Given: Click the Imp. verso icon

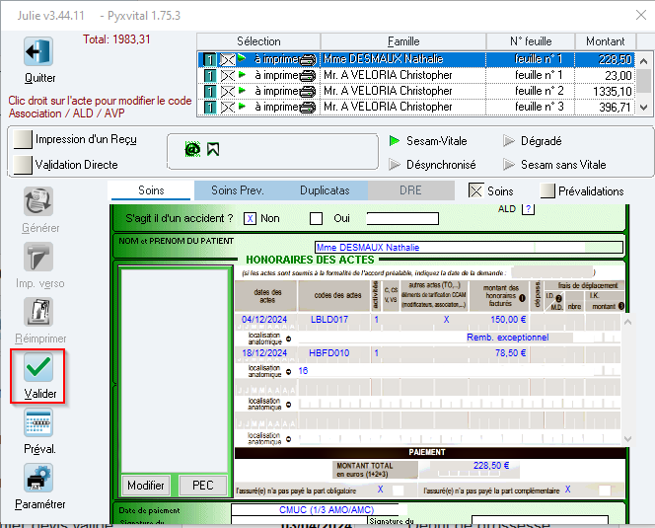Looking at the screenshot, I should point(38,257).
